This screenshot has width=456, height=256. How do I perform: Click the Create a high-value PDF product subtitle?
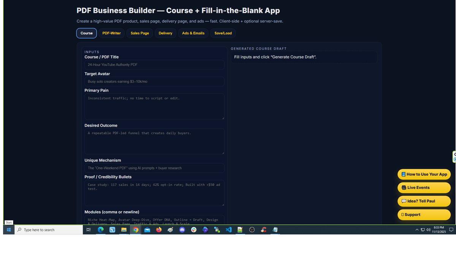180,21
